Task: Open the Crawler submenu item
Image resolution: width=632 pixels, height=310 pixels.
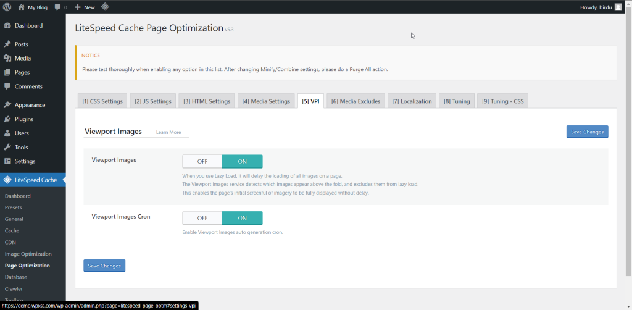Action: (14, 289)
